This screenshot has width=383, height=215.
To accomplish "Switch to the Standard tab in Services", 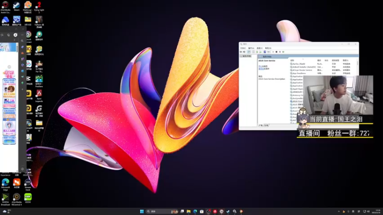I will pyautogui.click(x=266, y=125).
